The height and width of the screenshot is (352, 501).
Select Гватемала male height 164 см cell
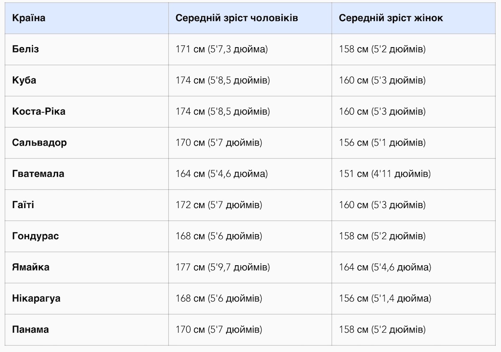(x=222, y=174)
